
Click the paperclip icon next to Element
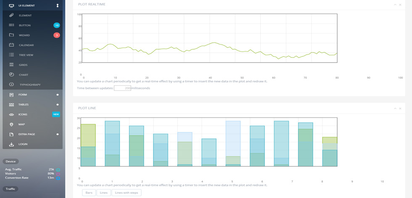tap(11, 16)
